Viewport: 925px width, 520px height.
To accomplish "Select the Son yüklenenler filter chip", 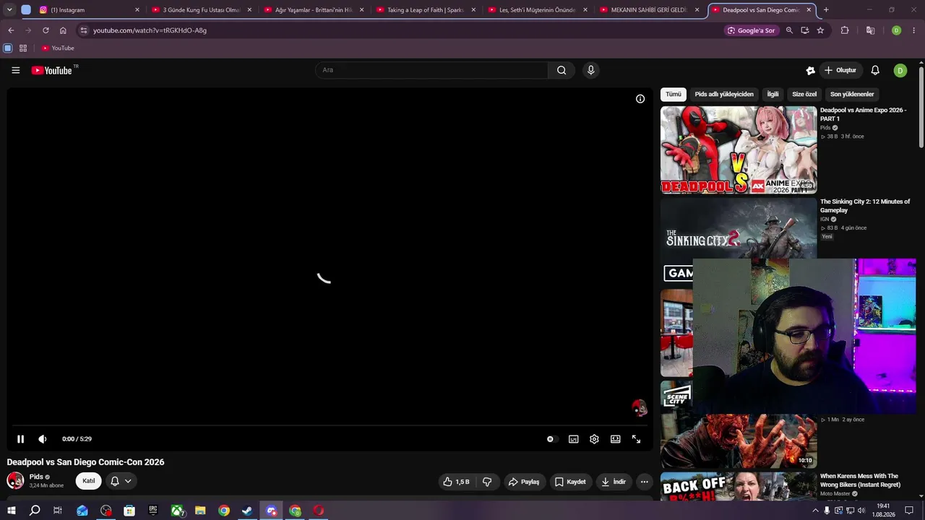I will coord(852,94).
